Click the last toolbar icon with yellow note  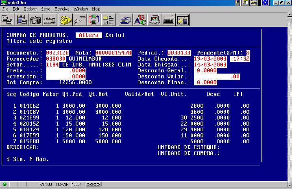point(183,20)
